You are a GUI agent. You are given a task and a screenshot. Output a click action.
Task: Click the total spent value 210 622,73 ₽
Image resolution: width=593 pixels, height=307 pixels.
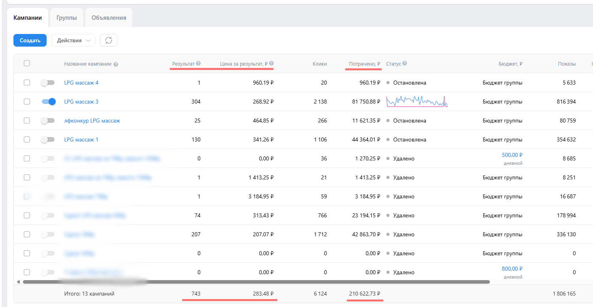pyautogui.click(x=365, y=294)
